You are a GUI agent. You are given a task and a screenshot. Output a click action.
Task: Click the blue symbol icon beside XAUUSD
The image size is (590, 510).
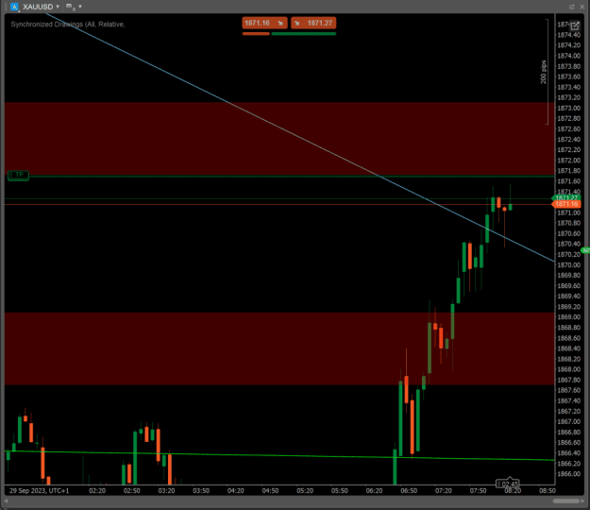tap(14, 7)
